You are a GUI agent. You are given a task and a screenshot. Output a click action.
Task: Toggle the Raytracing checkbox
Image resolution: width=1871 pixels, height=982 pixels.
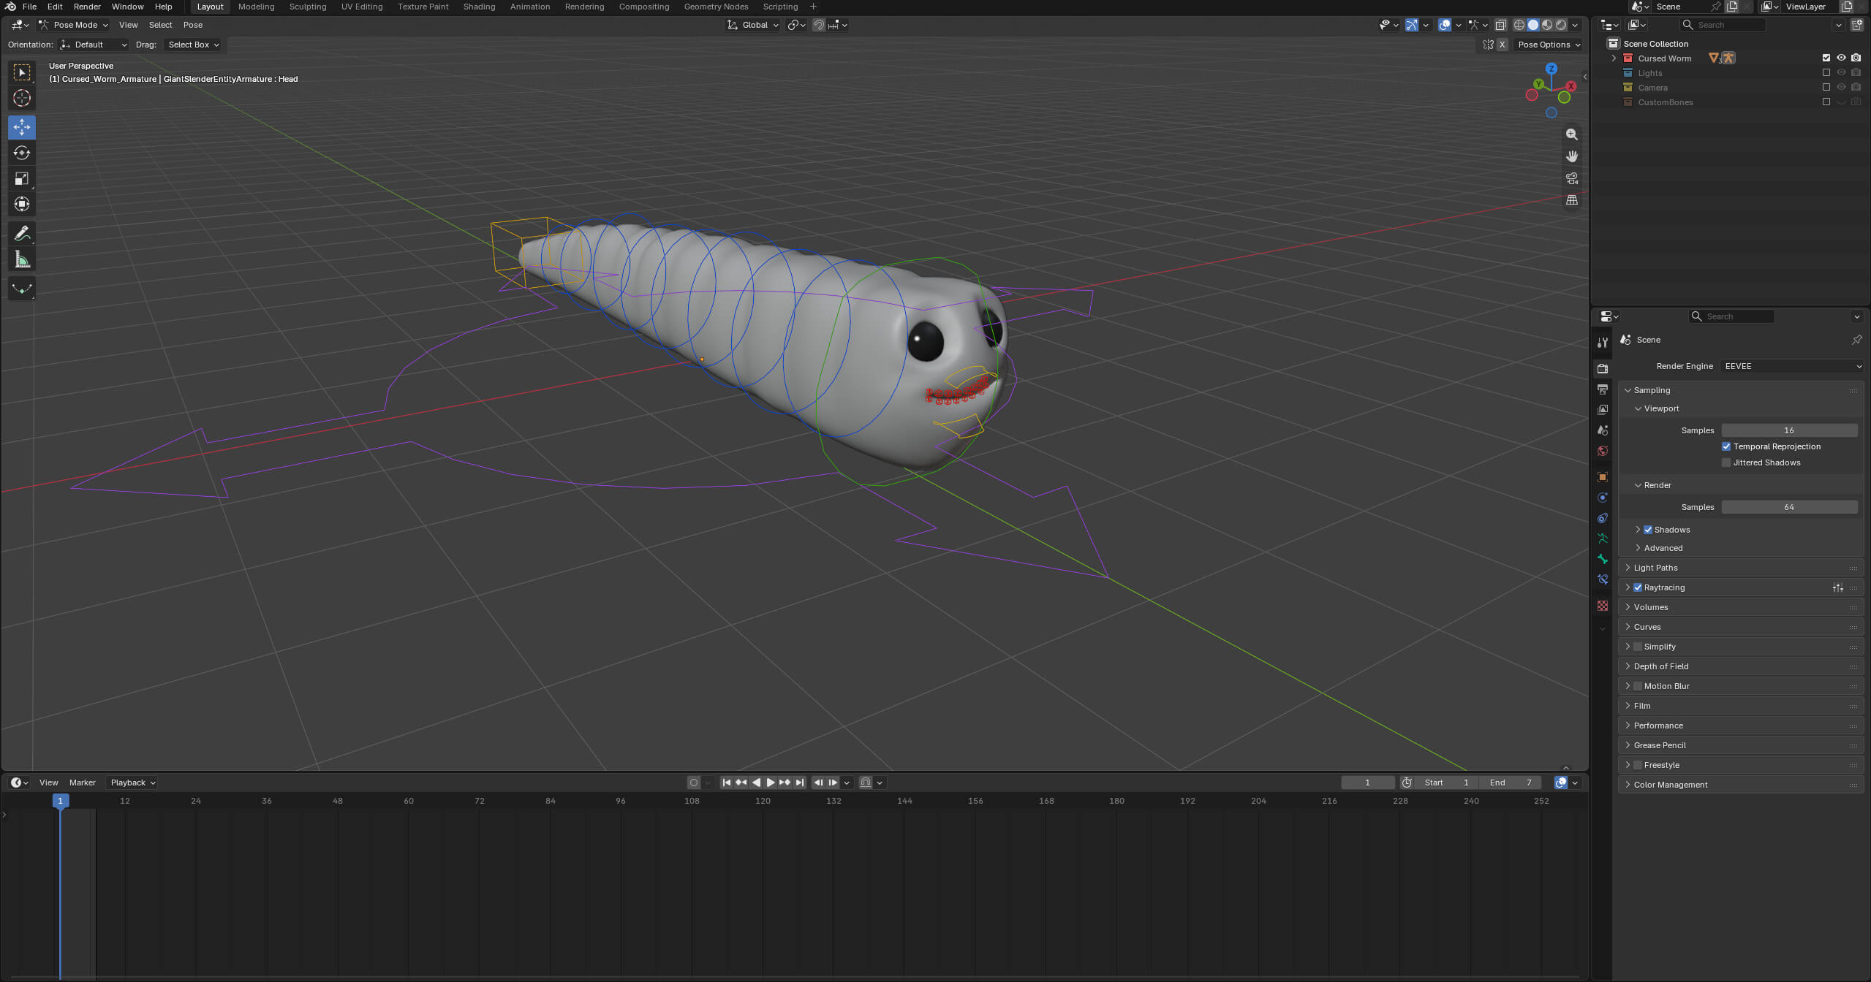click(x=1638, y=587)
